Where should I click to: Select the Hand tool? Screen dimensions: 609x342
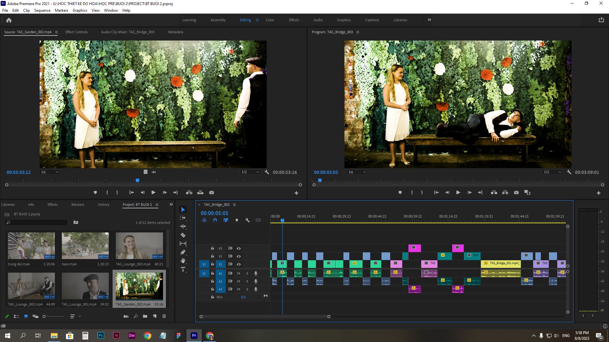[x=183, y=261]
